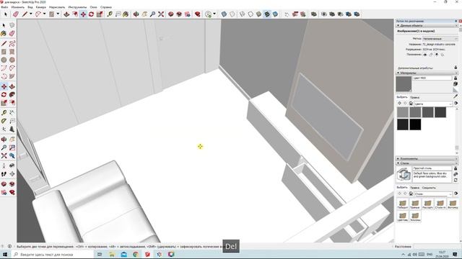The width and height of the screenshot is (462, 259).
Task: Select the Circle tool in left toolbar
Action: 4,60
